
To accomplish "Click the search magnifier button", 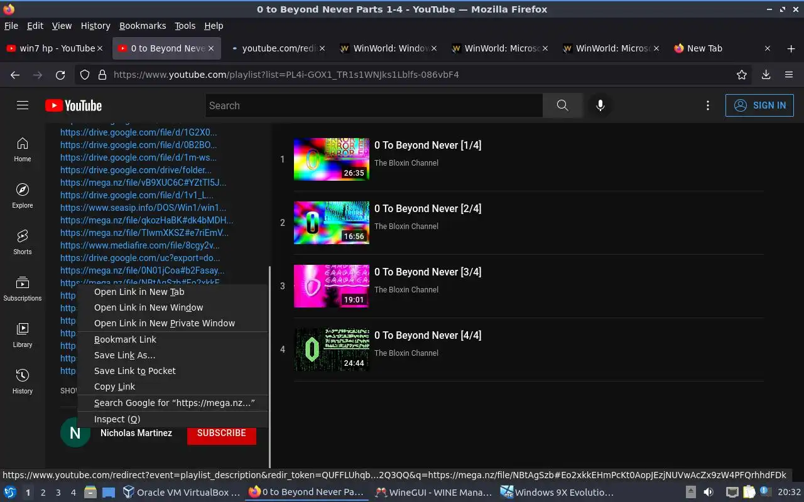I will click(563, 105).
